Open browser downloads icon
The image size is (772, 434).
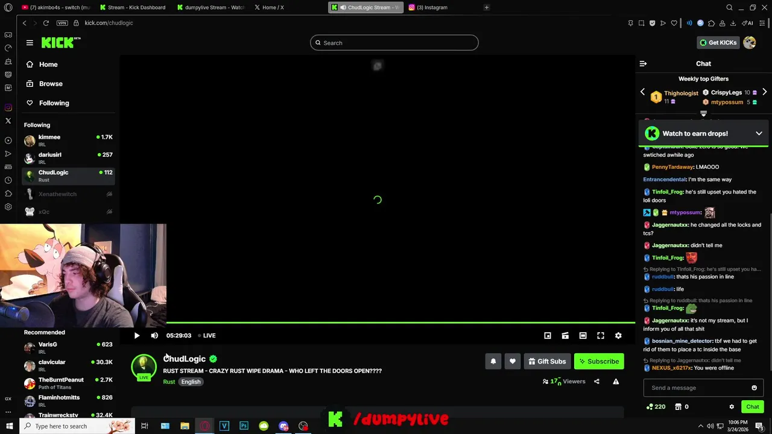pos(733,23)
